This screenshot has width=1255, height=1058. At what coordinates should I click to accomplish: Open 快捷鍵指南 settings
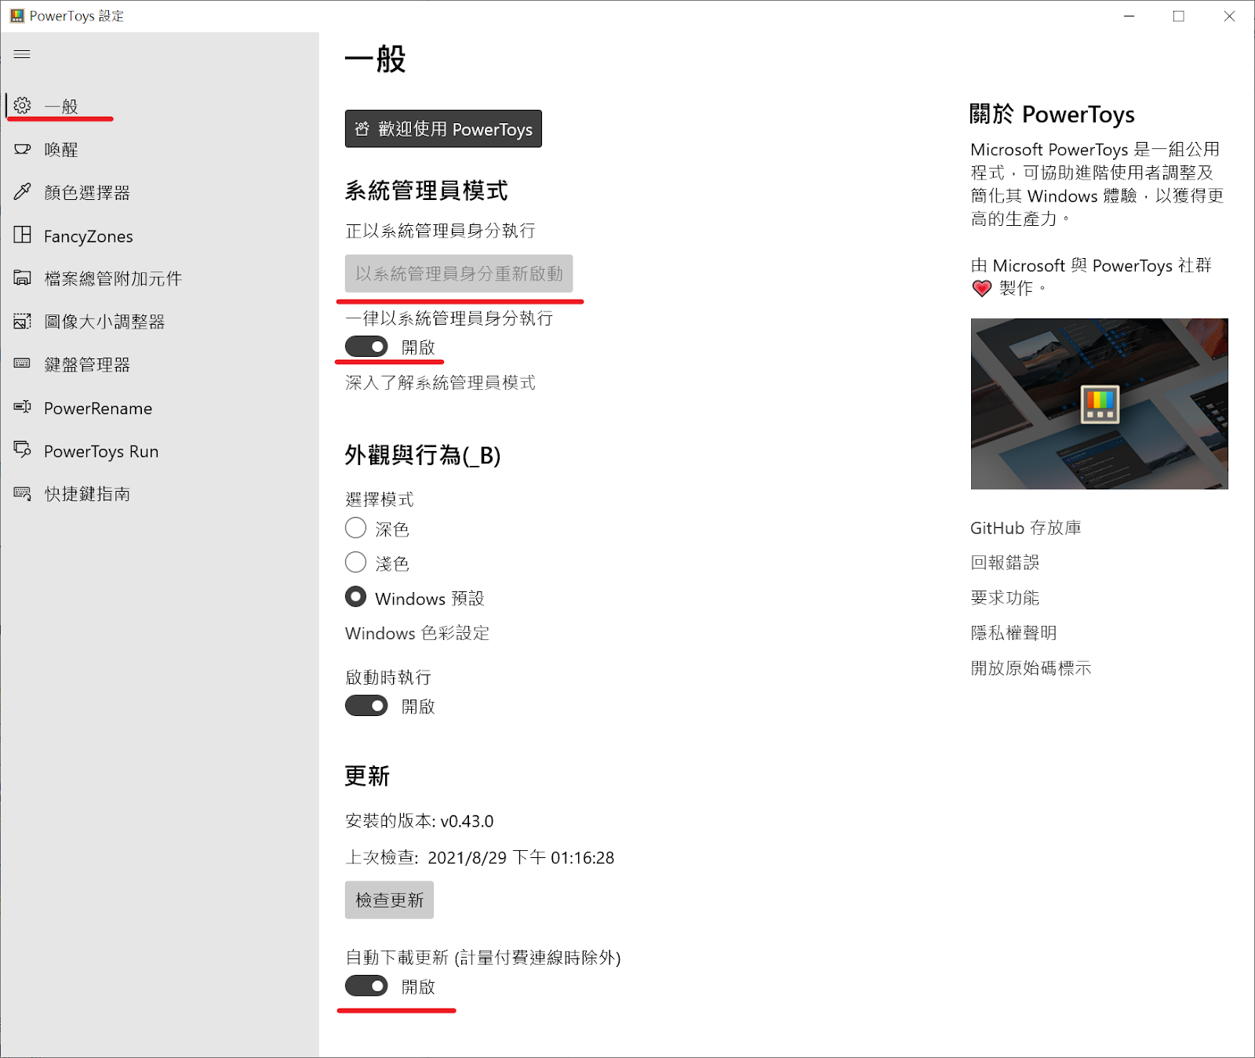click(x=159, y=494)
